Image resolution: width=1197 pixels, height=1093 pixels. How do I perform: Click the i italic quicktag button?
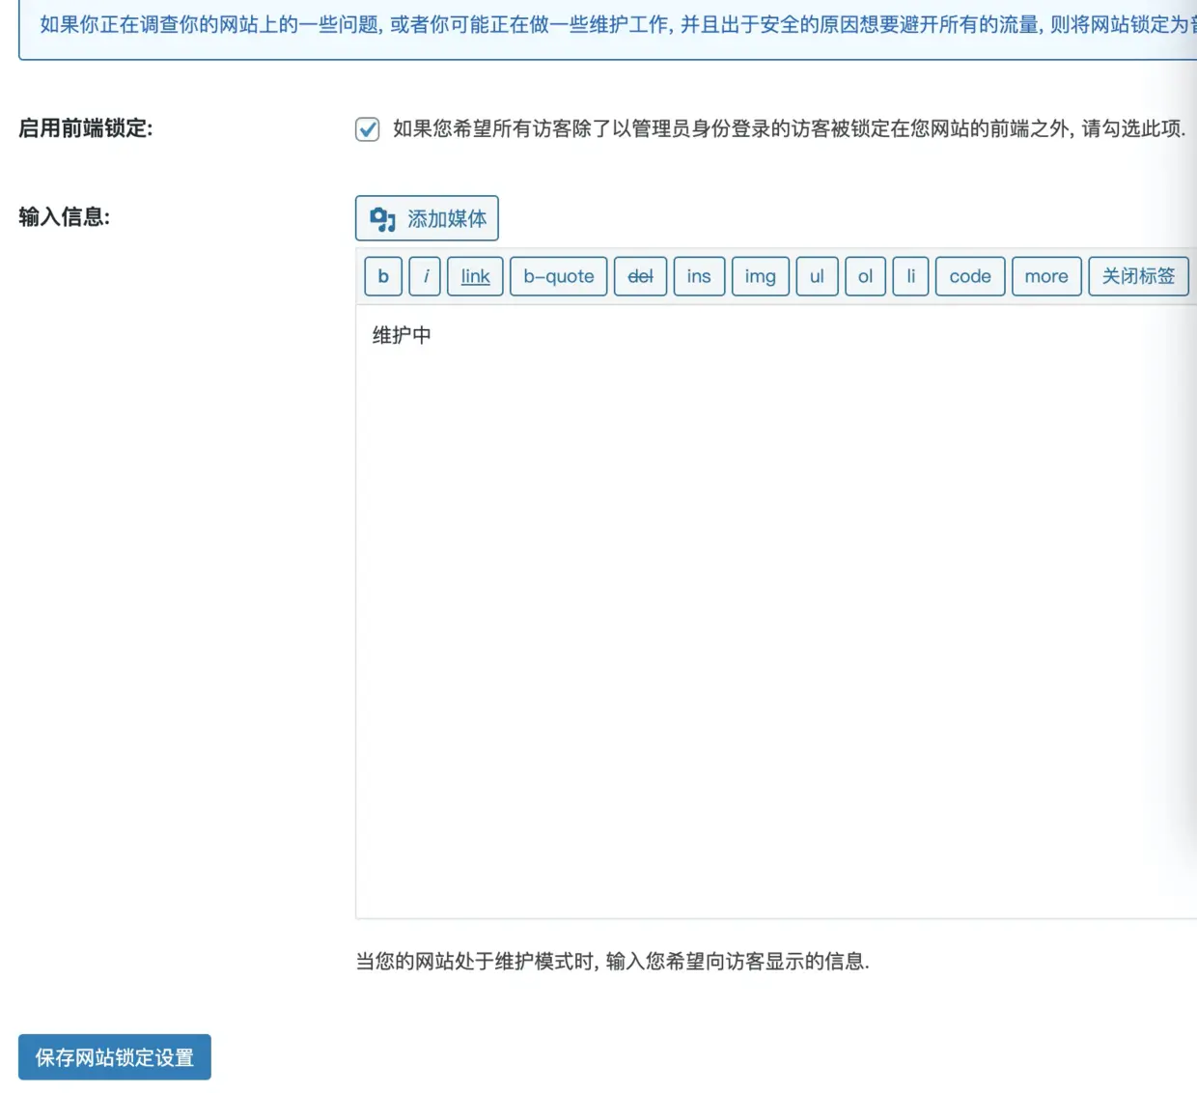point(426,276)
